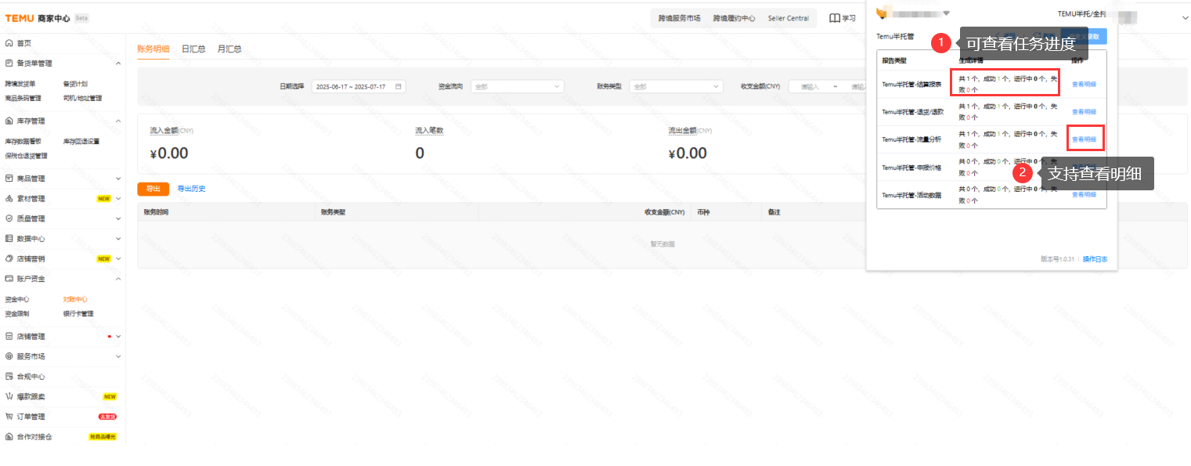Open 跨境履约中心 in top navigation
1191x466 pixels.
pyautogui.click(x=734, y=18)
